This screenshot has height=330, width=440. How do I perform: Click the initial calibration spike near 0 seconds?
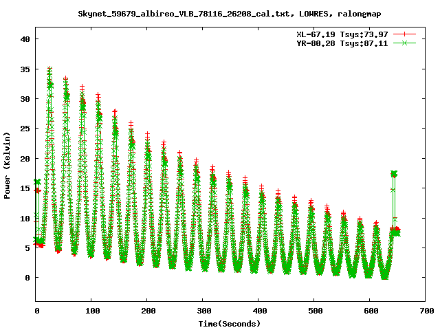pos(37,182)
